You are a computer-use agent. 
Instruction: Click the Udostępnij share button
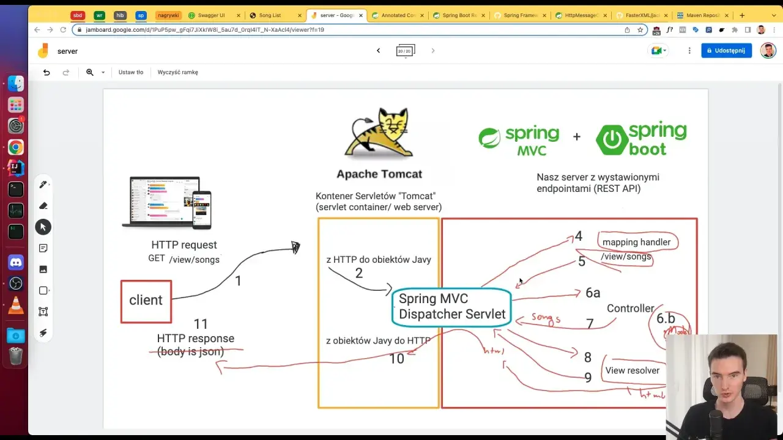click(x=727, y=51)
